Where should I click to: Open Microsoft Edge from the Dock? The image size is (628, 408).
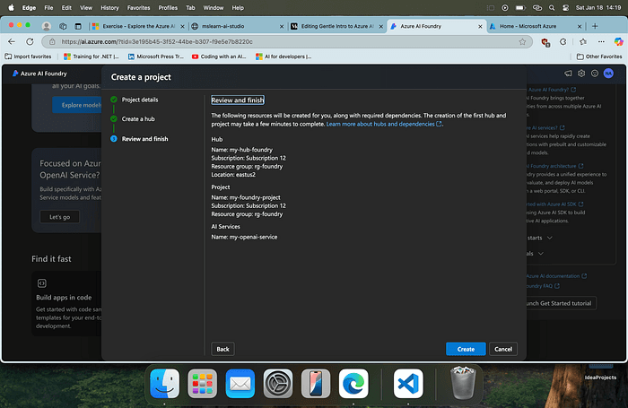[x=353, y=384]
